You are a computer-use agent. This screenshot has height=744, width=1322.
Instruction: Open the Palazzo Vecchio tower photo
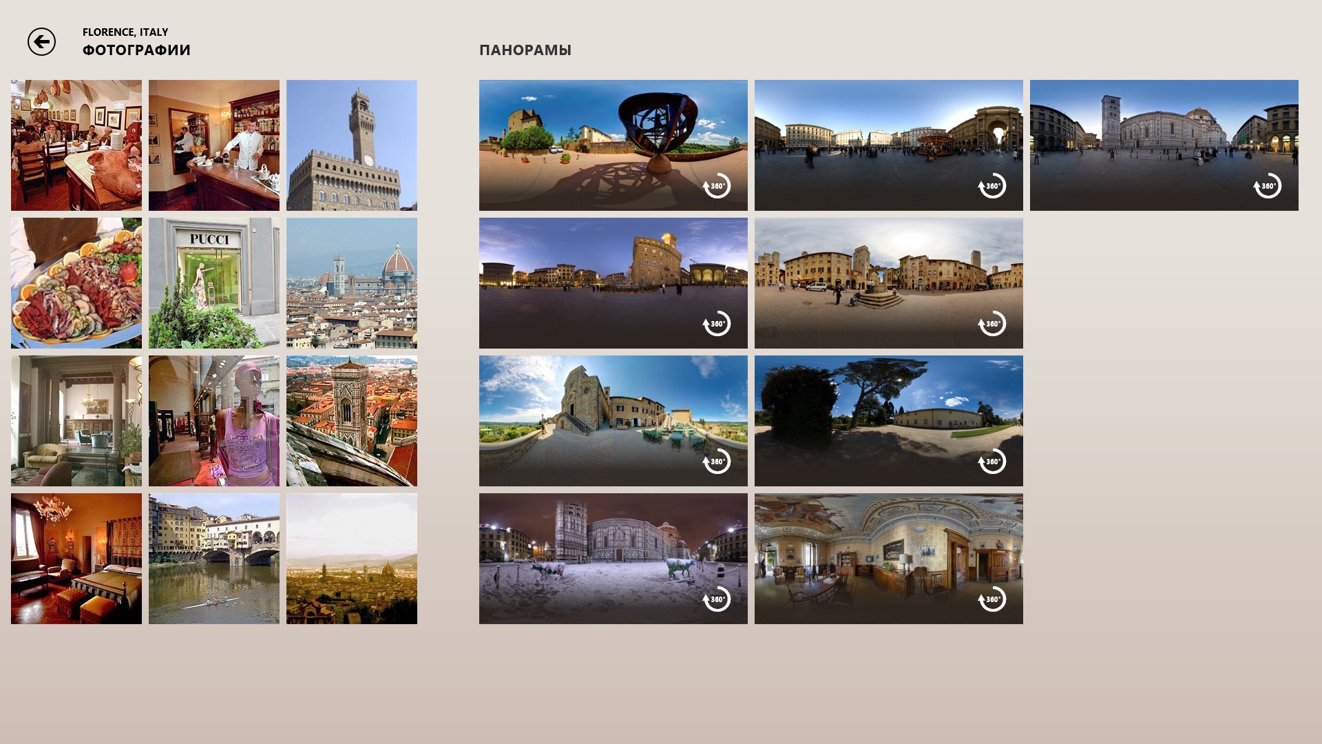[x=352, y=145]
